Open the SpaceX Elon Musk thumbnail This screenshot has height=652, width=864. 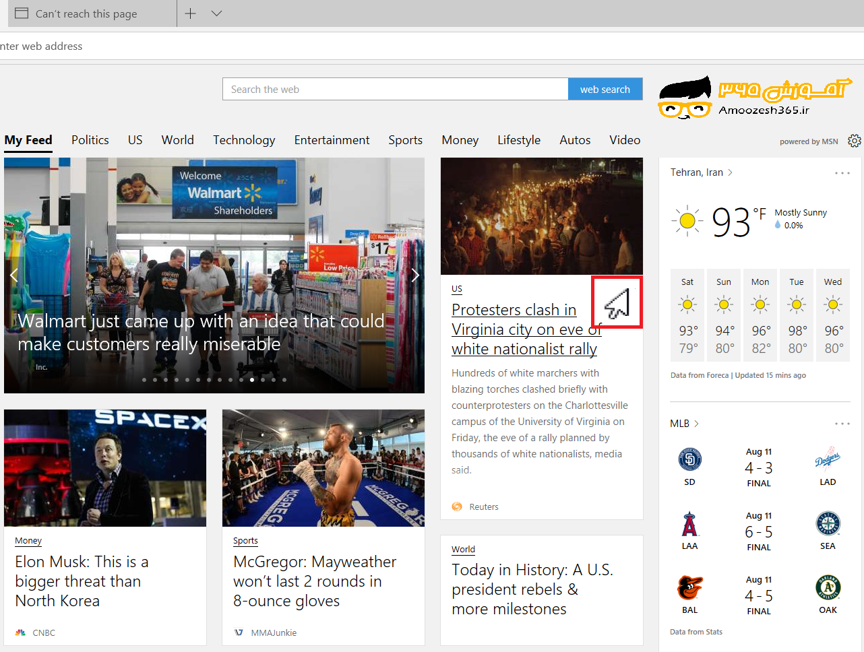tap(105, 468)
